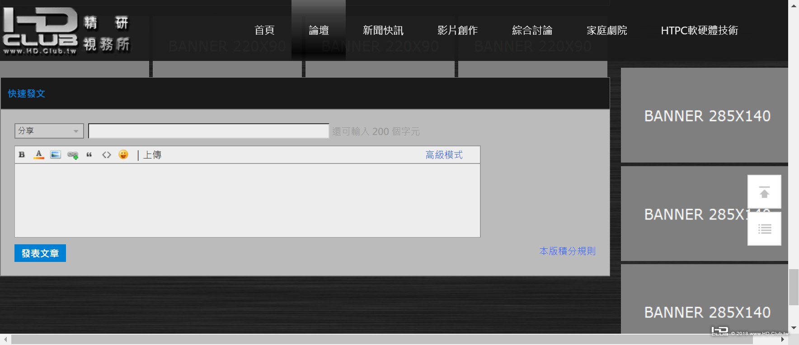
Task: Open 影片創作 menu item
Action: (x=457, y=30)
